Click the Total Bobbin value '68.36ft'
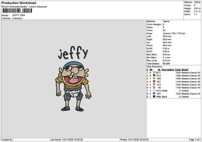This screenshot has height=142, width=202. click(x=166, y=64)
